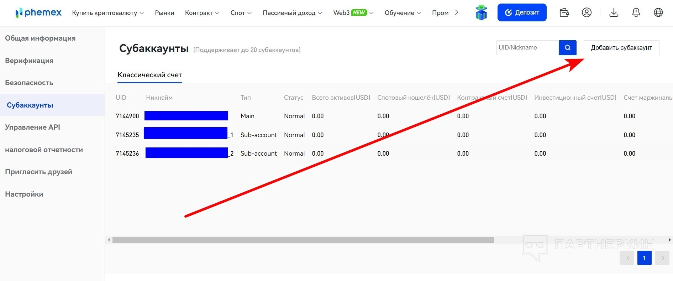Click the blue search magnifier button

click(568, 48)
